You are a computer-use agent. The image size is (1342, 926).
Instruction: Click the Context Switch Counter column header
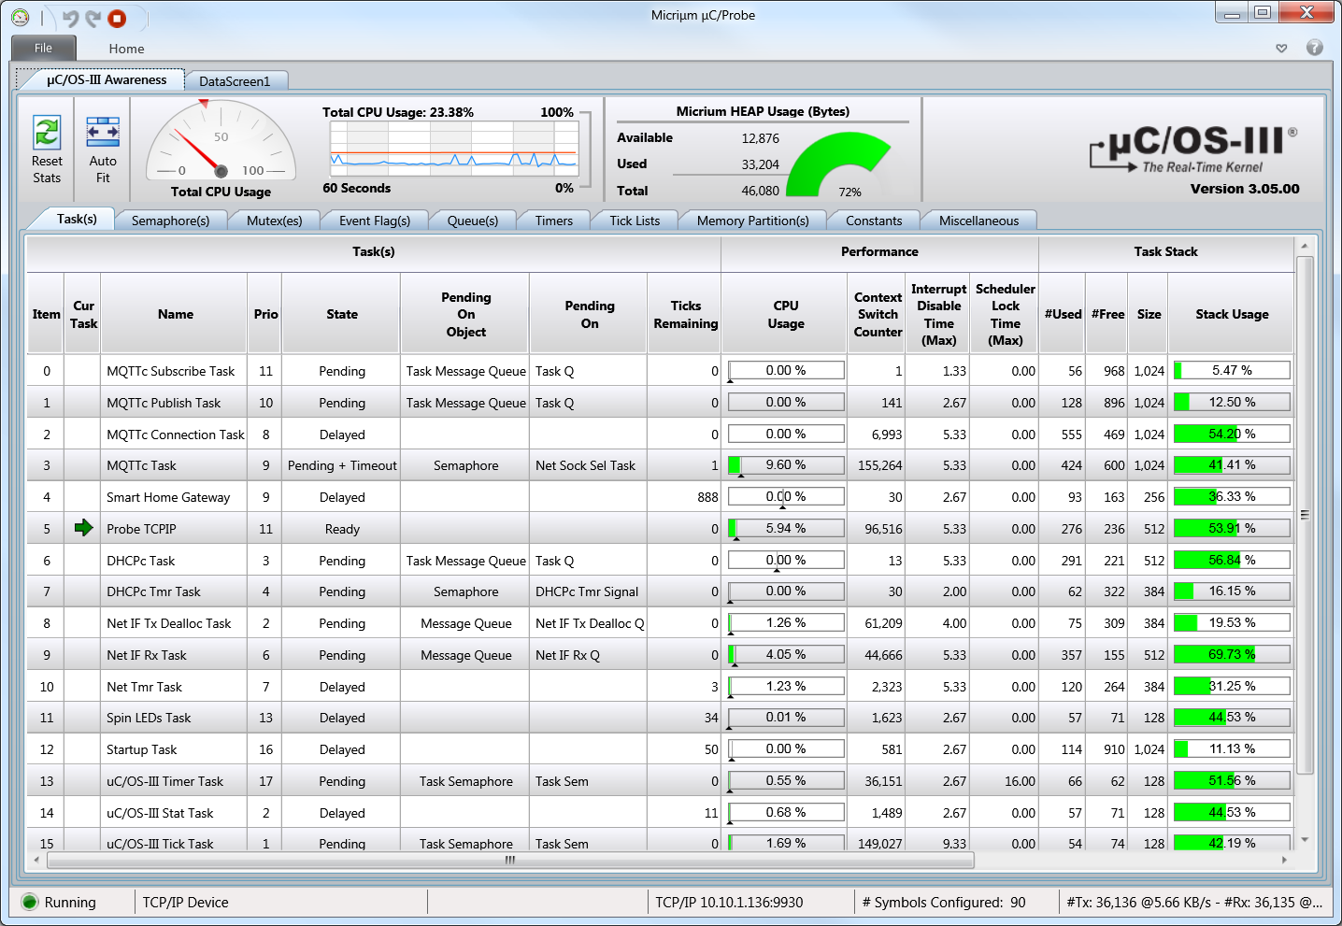pos(878,314)
